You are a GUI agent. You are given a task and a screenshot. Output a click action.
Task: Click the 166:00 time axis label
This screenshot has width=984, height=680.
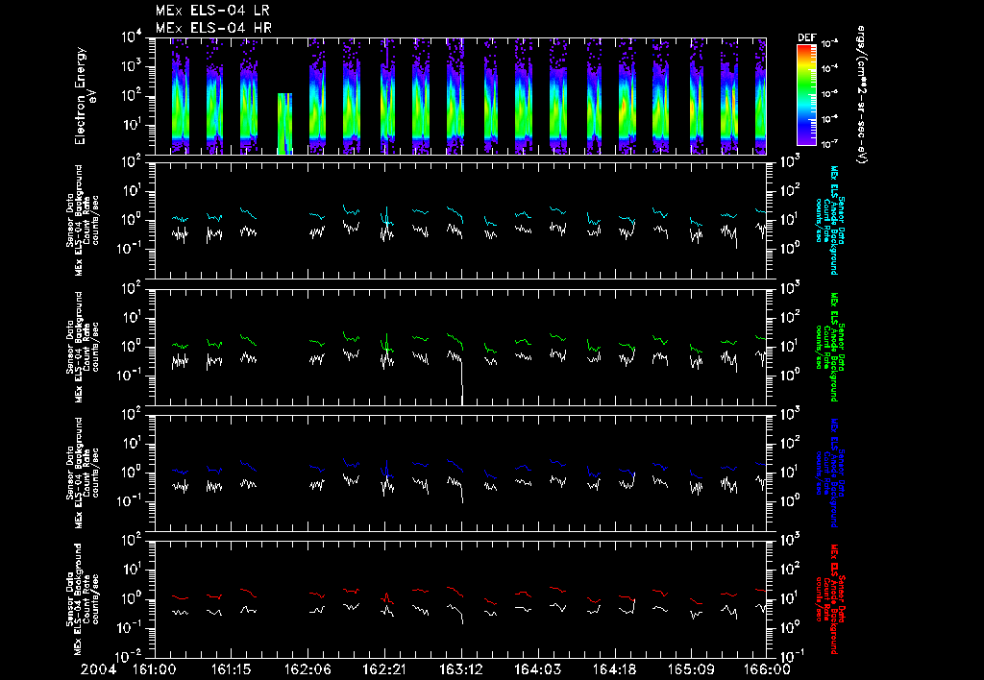768,670
